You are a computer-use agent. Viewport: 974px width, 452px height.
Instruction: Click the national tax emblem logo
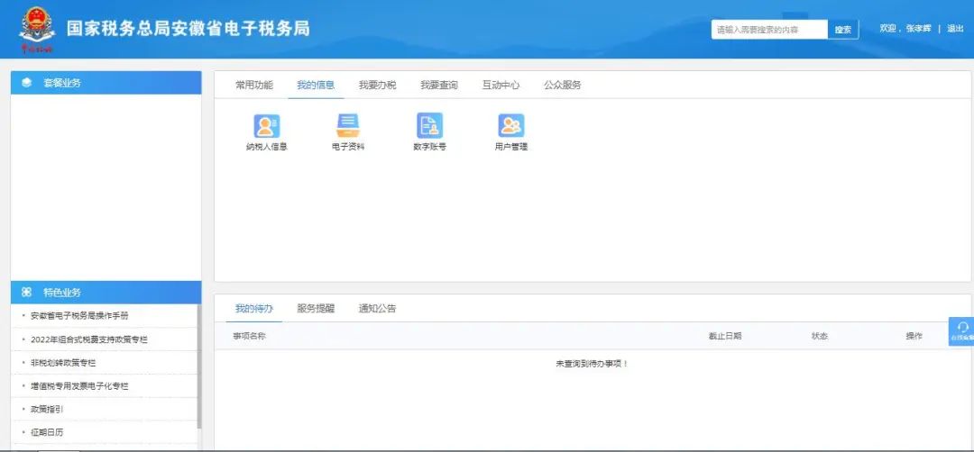point(37,28)
